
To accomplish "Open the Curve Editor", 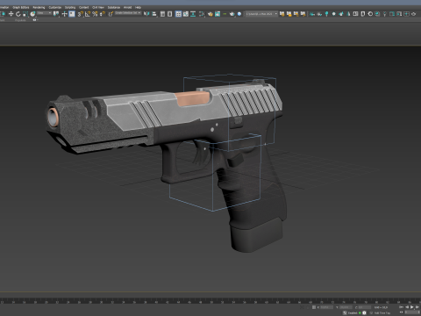I will tap(186, 14).
